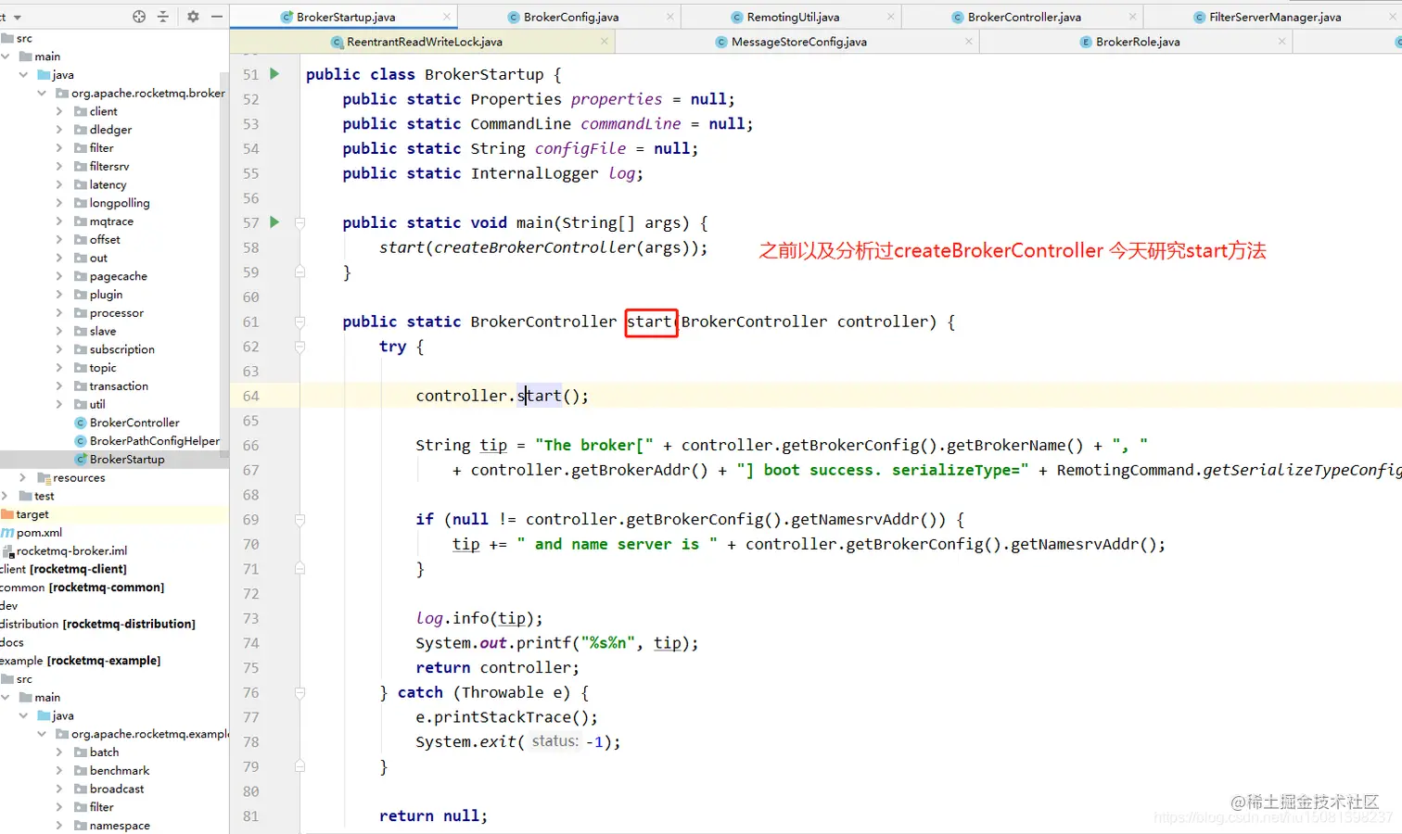Expand the filtersrv package folder
The width and height of the screenshot is (1402, 834).
coord(59,167)
